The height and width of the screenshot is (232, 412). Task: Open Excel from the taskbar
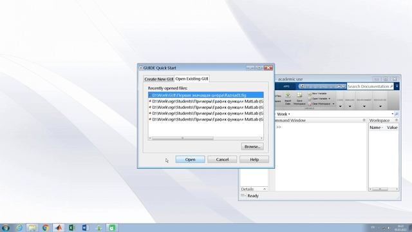[x=71, y=227]
